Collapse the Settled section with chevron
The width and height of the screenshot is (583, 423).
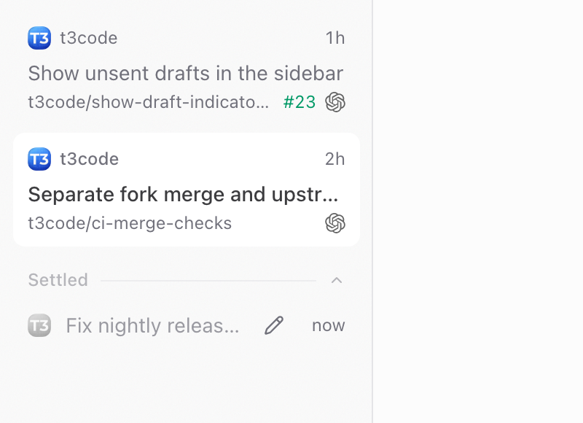click(x=337, y=280)
